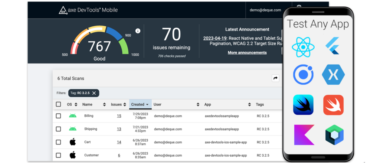Click axe-devtools-ios-sample-app in Cart row
This screenshot has height=163, width=380.
coord(226,142)
